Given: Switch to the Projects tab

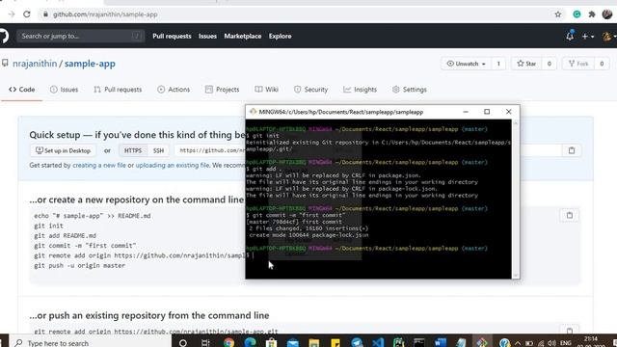Looking at the screenshot, I should pos(223,90).
